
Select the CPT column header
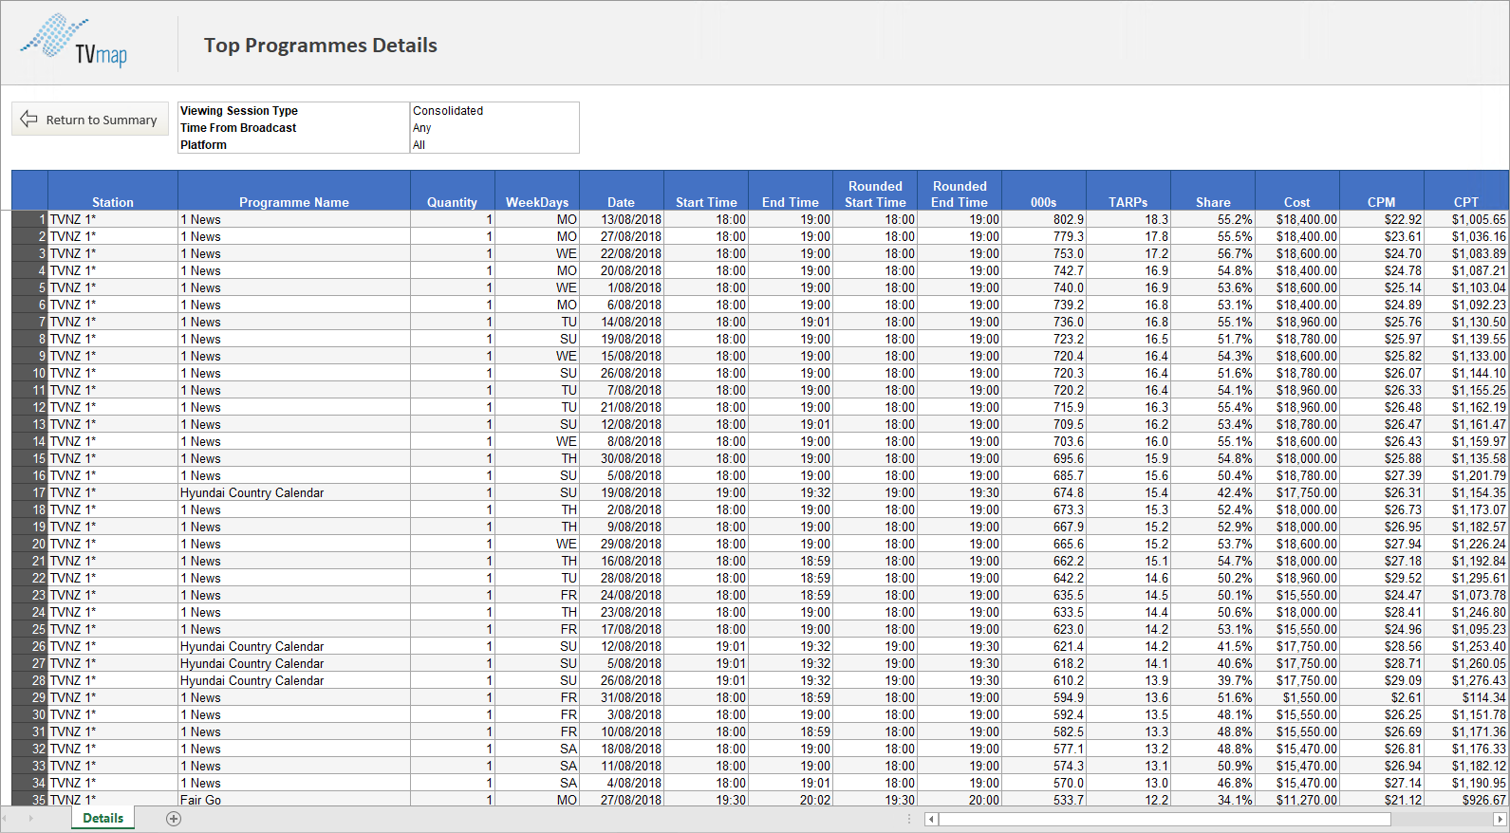point(1466,191)
